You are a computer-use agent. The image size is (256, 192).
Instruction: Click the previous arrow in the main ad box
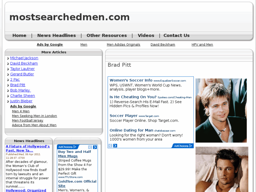click(x=110, y=145)
